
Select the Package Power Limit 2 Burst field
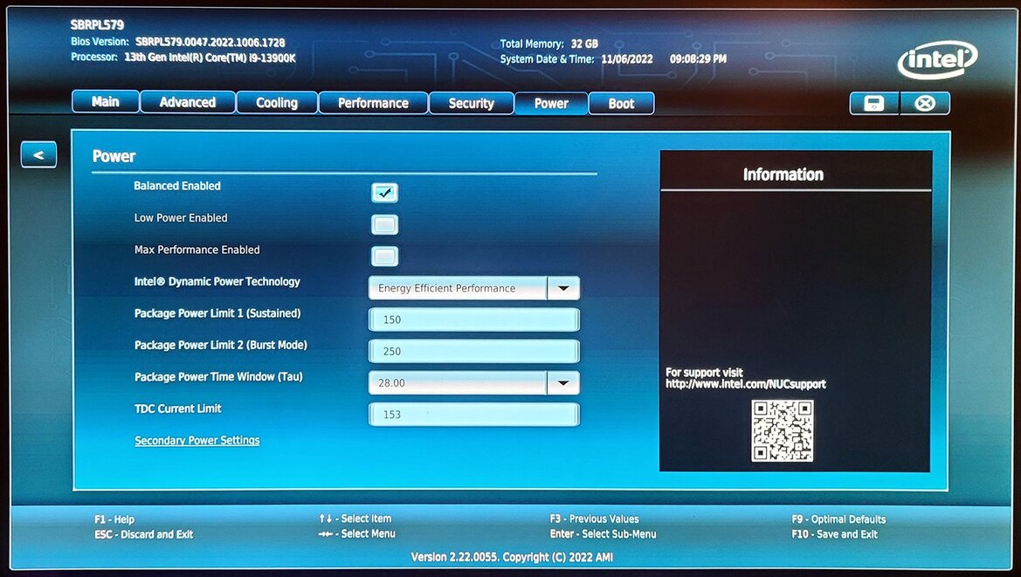473,351
